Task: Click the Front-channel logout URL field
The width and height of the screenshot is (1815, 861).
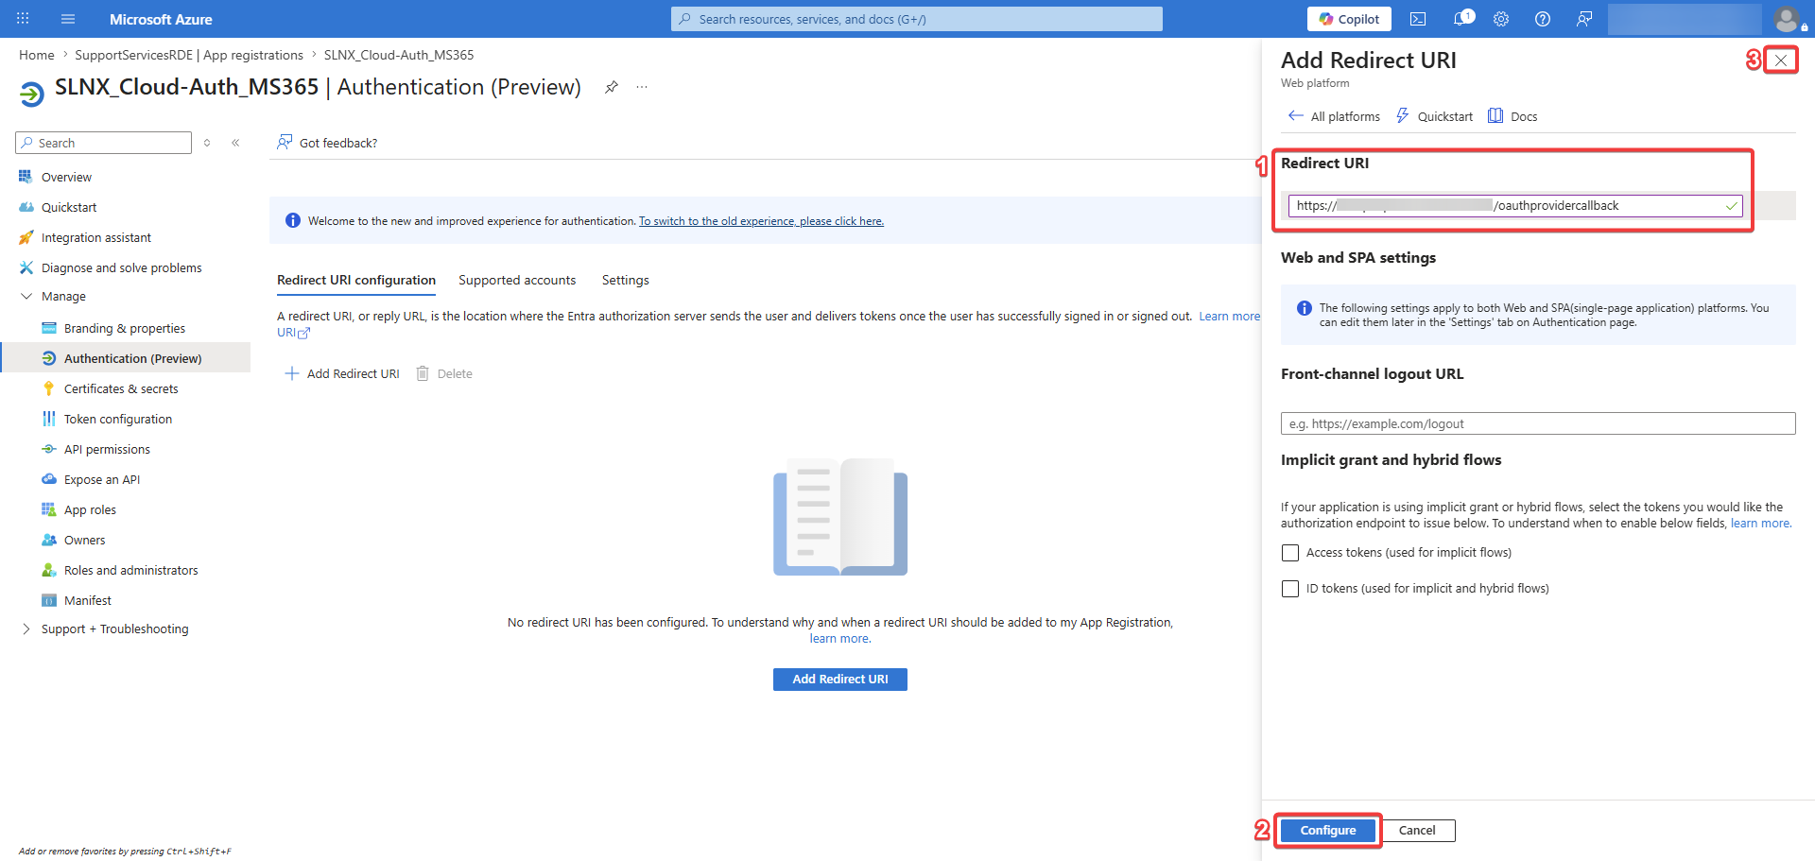Action: click(x=1538, y=423)
